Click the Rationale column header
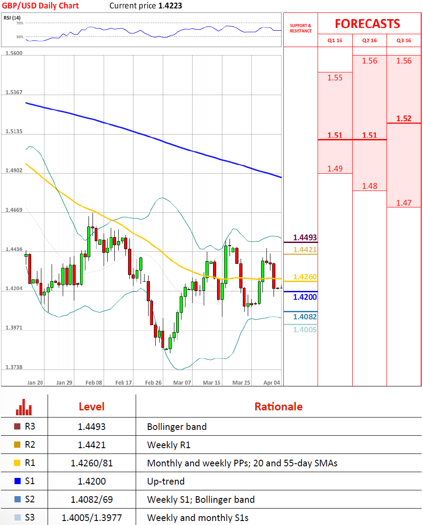The image size is (423, 525). tap(278, 406)
